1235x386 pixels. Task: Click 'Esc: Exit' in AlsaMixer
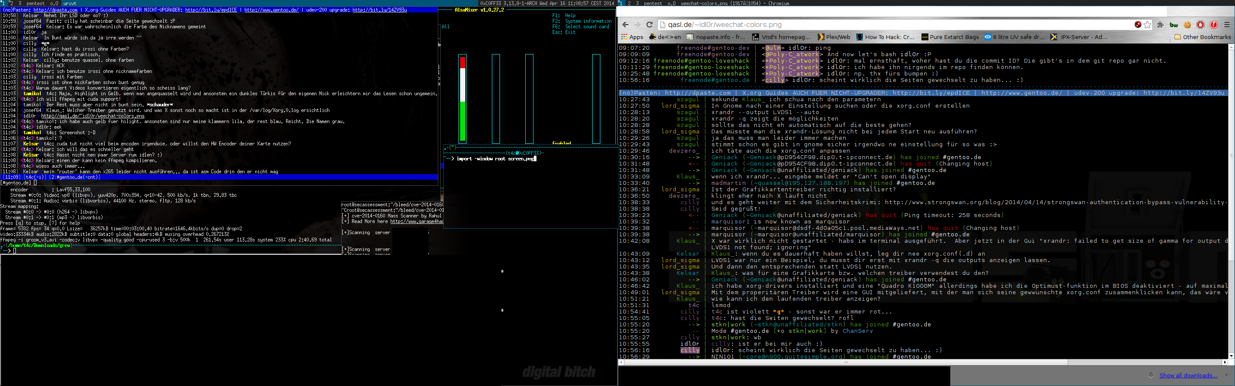pos(564,33)
